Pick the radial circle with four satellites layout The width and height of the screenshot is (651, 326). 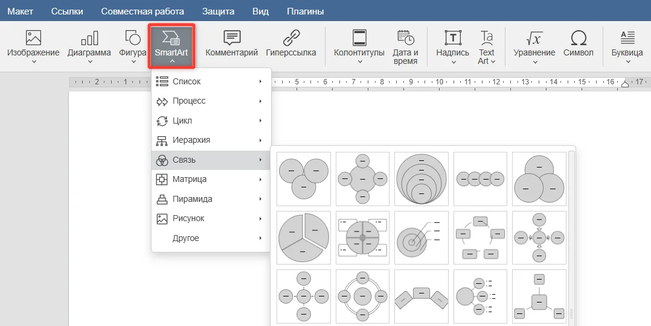(362, 178)
